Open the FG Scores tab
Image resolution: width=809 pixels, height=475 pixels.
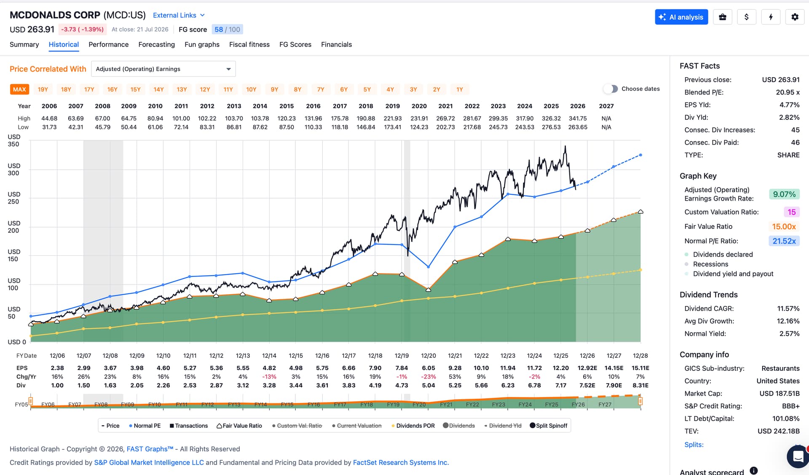point(295,45)
